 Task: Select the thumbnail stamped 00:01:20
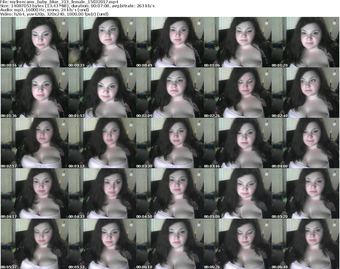pos(305,42)
